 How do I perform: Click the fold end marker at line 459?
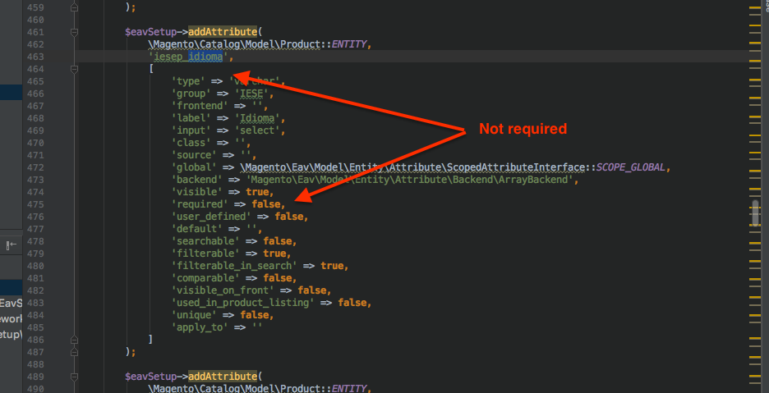click(x=75, y=6)
